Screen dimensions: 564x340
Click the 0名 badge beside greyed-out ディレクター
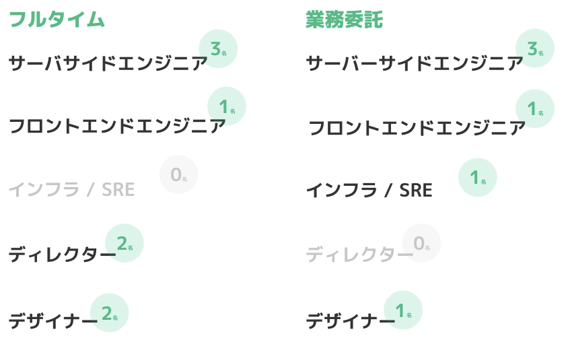click(421, 243)
